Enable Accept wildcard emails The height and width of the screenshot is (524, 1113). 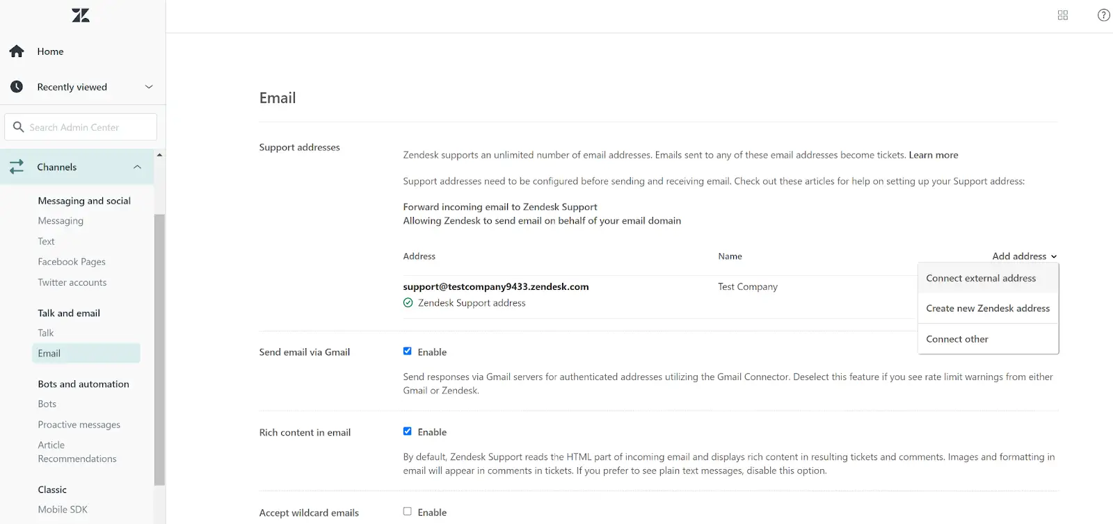(408, 511)
